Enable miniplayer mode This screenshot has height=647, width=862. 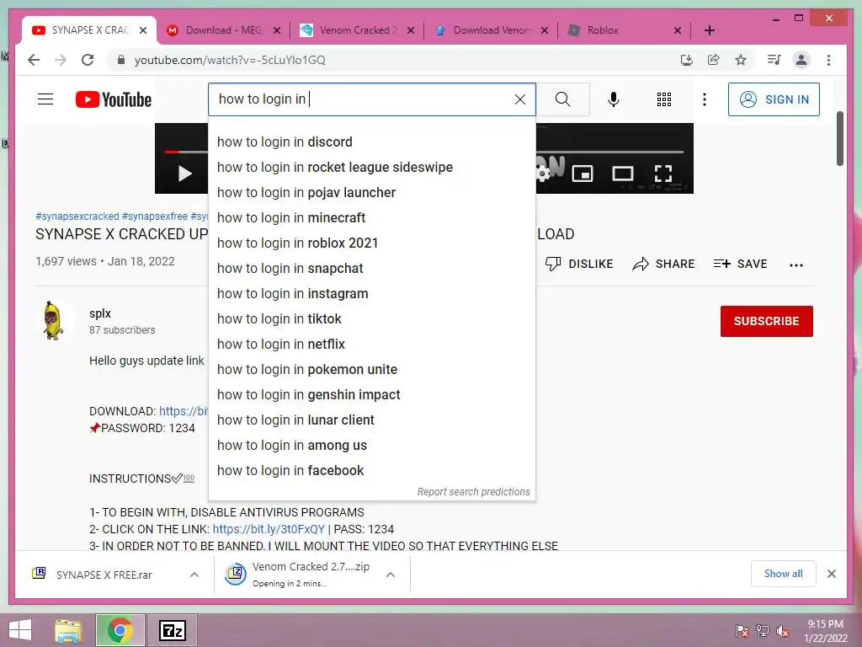583,174
